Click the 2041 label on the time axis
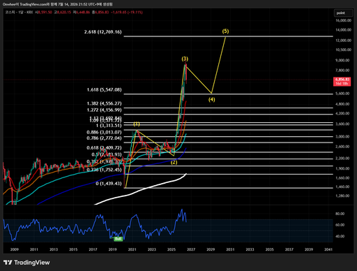This screenshot has height=271, width=357. [328, 249]
